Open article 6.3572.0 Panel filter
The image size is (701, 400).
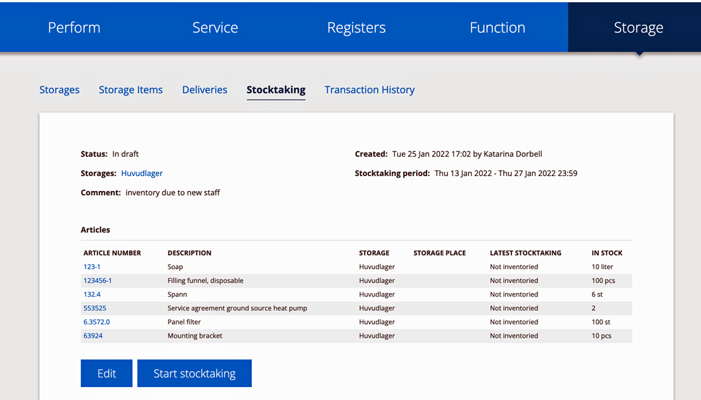97,322
